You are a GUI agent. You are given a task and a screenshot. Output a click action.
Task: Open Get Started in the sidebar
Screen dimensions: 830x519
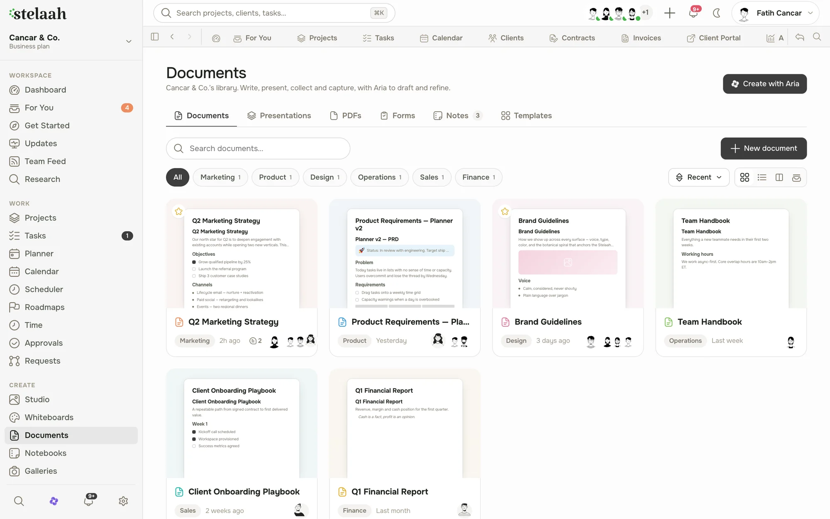pos(71,125)
